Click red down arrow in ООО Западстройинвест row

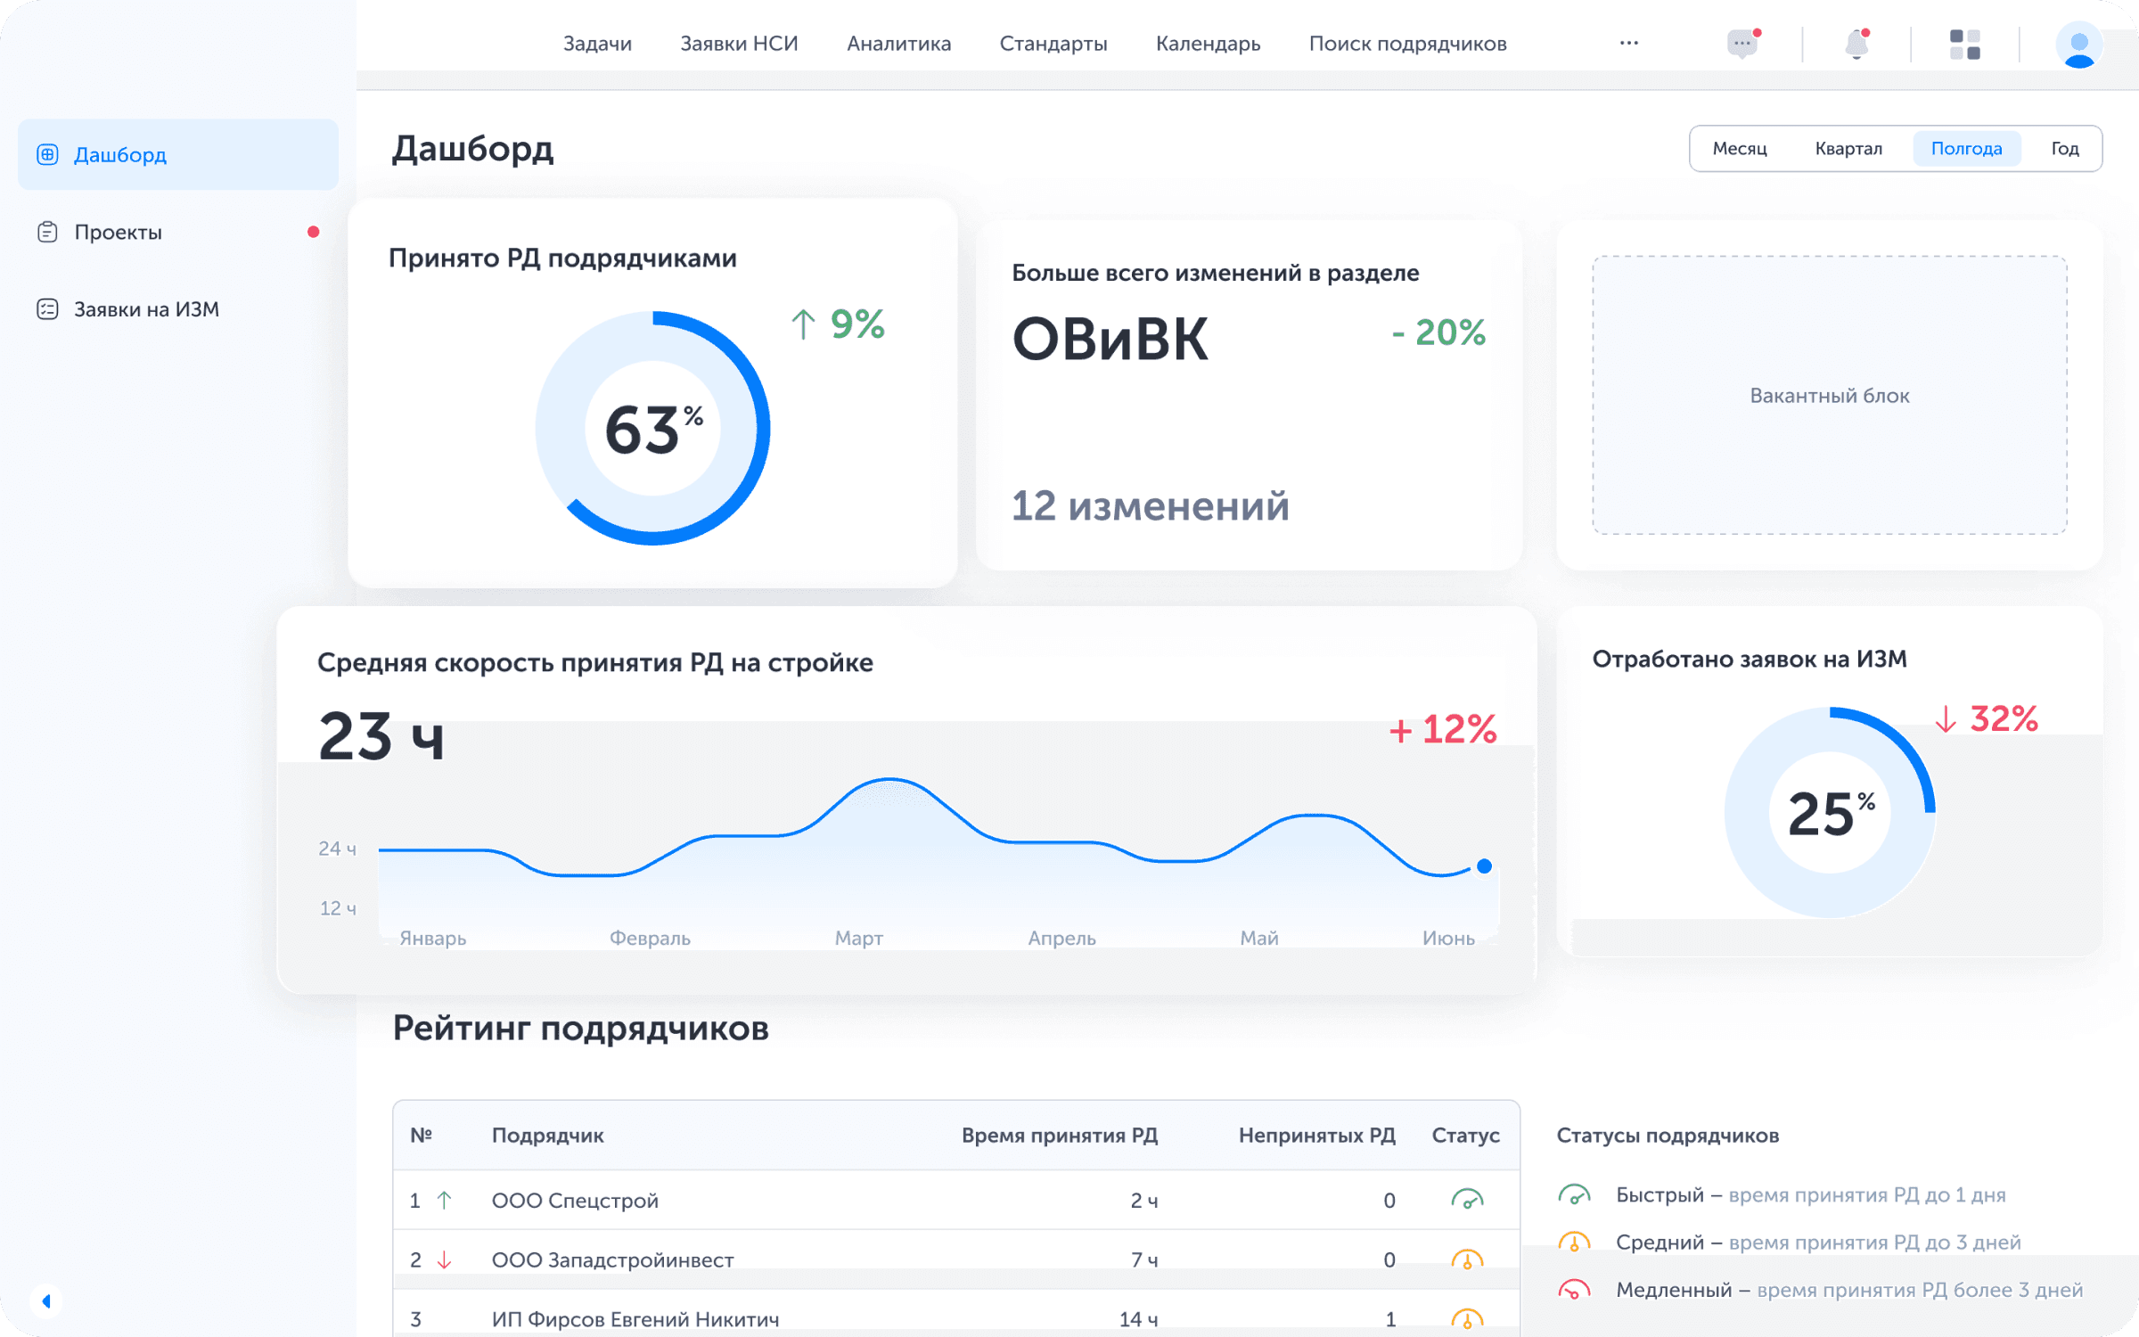(444, 1259)
